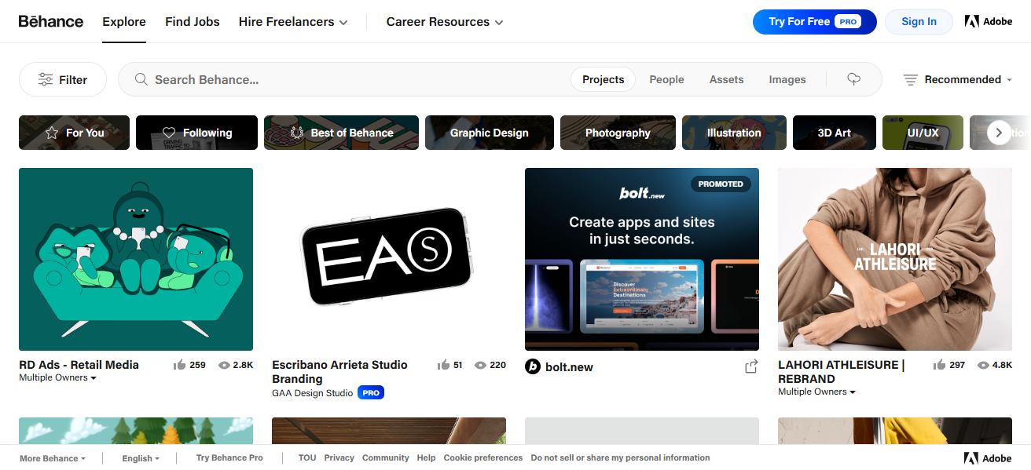Open external link icon for bolt.new
Image resolution: width=1031 pixels, height=470 pixels.
tap(751, 366)
